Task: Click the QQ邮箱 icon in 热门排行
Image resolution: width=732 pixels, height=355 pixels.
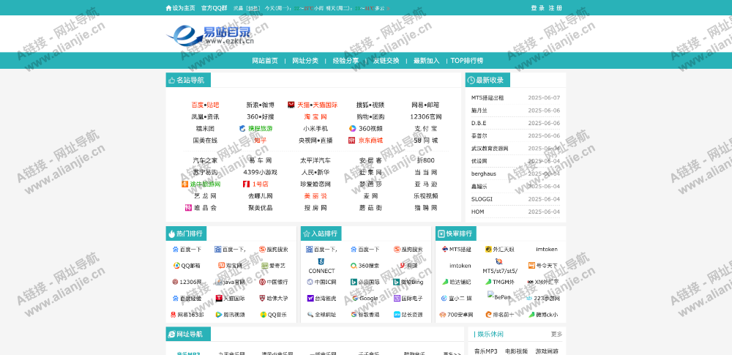Action: click(176, 266)
